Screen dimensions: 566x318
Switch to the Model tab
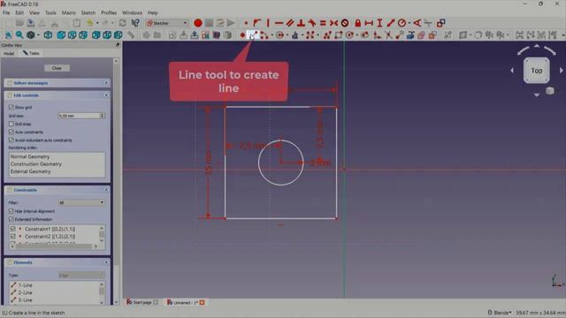coord(9,53)
